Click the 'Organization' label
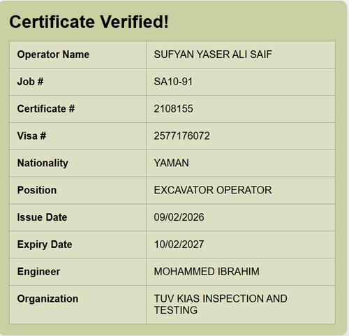349x336 pixels. pyautogui.click(x=47, y=299)
